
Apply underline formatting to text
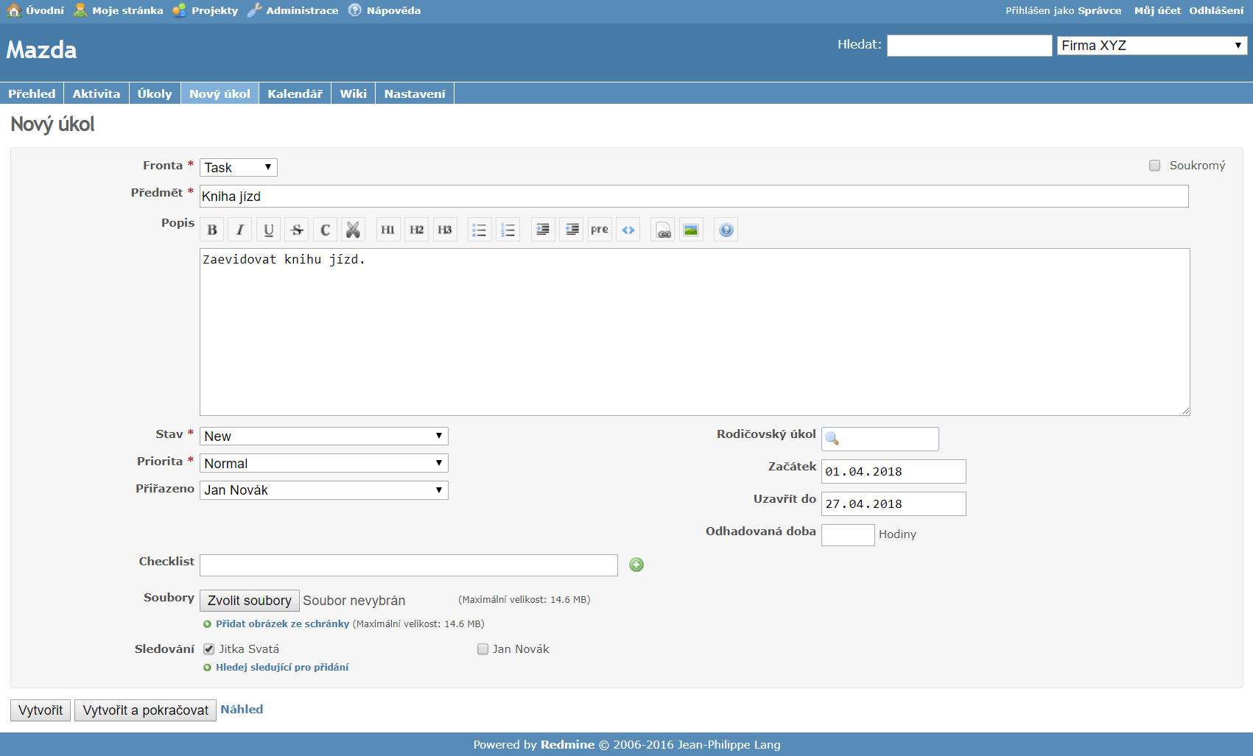pyautogui.click(x=268, y=230)
